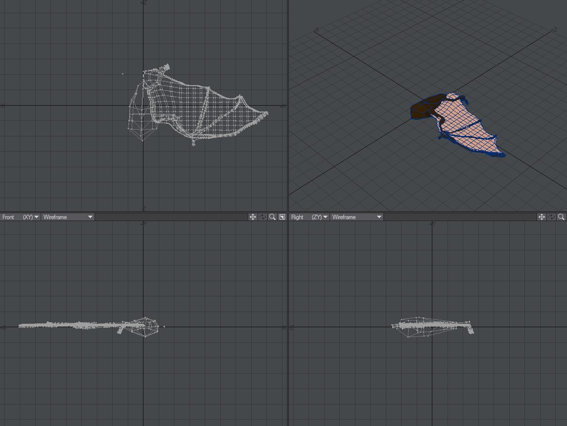Select the pan view icon in Right viewport toolbar
567x426 pixels.
542,217
